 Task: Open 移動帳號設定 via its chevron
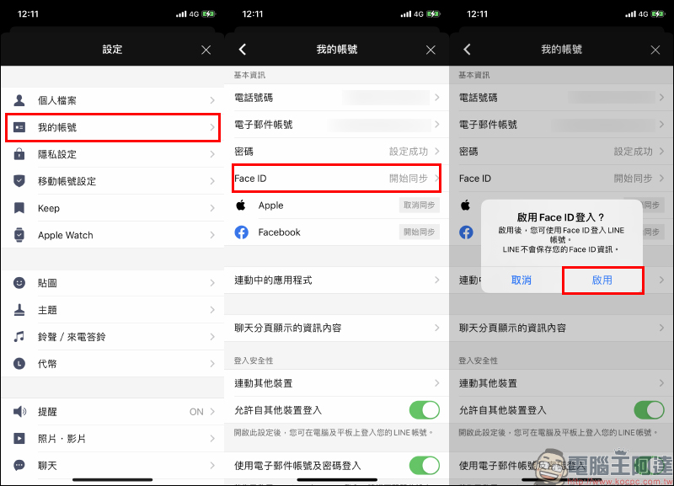click(212, 181)
